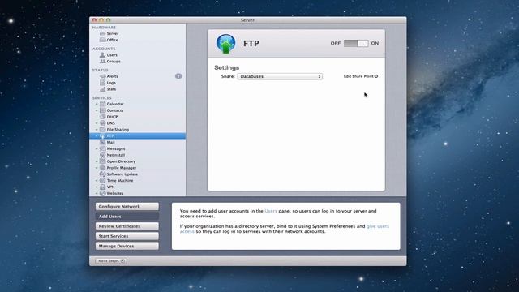Click the Manage Devices button
The image size is (519, 292).
[127, 247]
